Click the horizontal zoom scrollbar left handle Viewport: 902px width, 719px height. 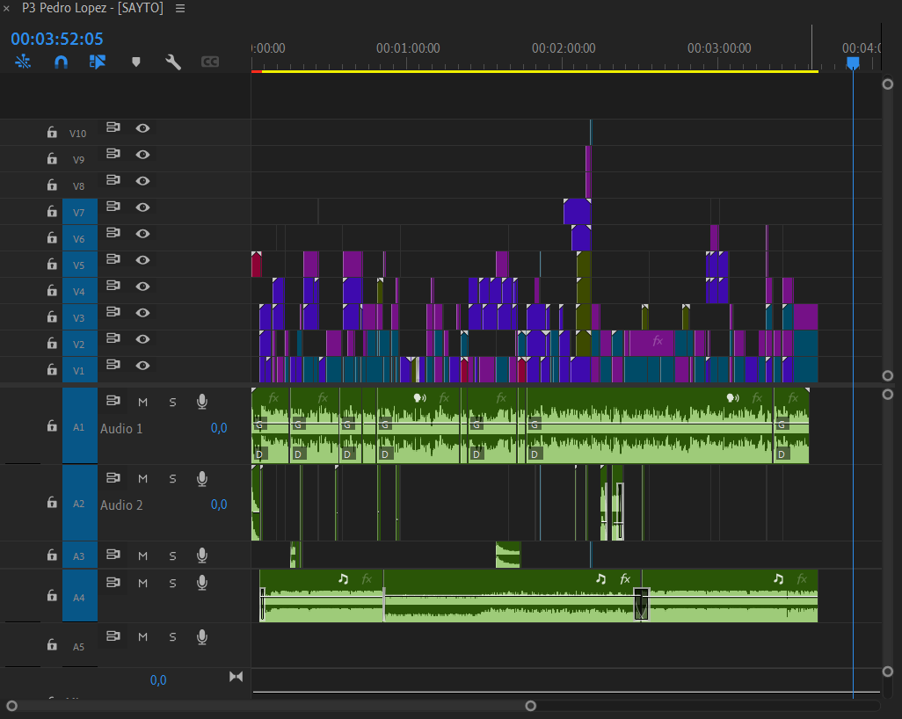(x=11, y=706)
